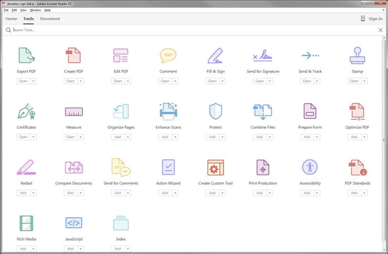Image resolution: width=388 pixels, height=254 pixels.
Task: Click the Index folder icon
Action: (121, 223)
